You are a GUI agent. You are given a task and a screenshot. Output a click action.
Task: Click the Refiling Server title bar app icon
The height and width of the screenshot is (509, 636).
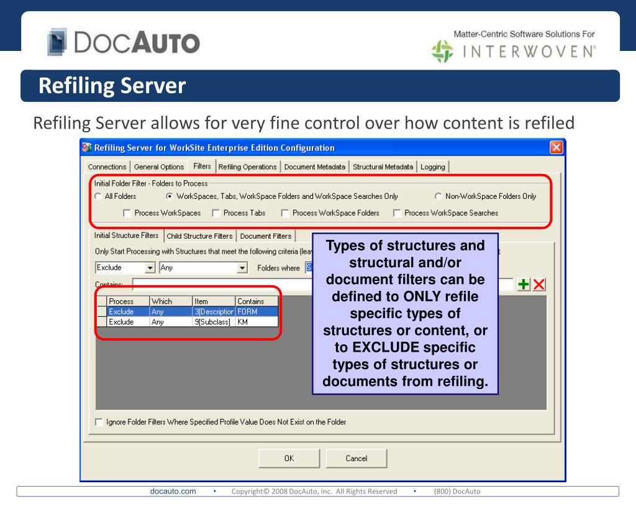tap(87, 147)
